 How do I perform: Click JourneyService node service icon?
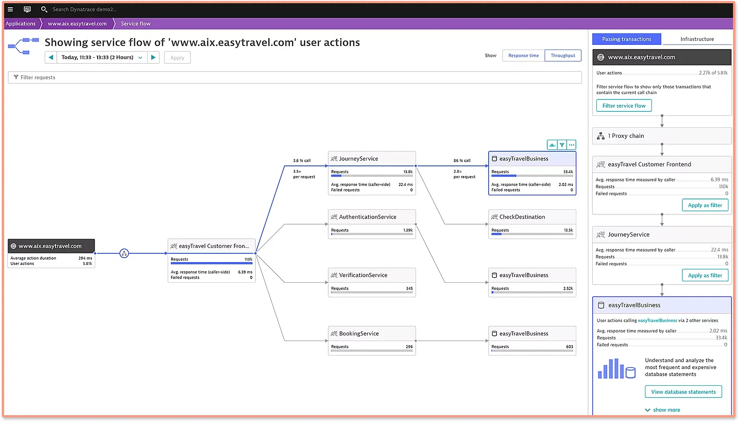point(334,159)
